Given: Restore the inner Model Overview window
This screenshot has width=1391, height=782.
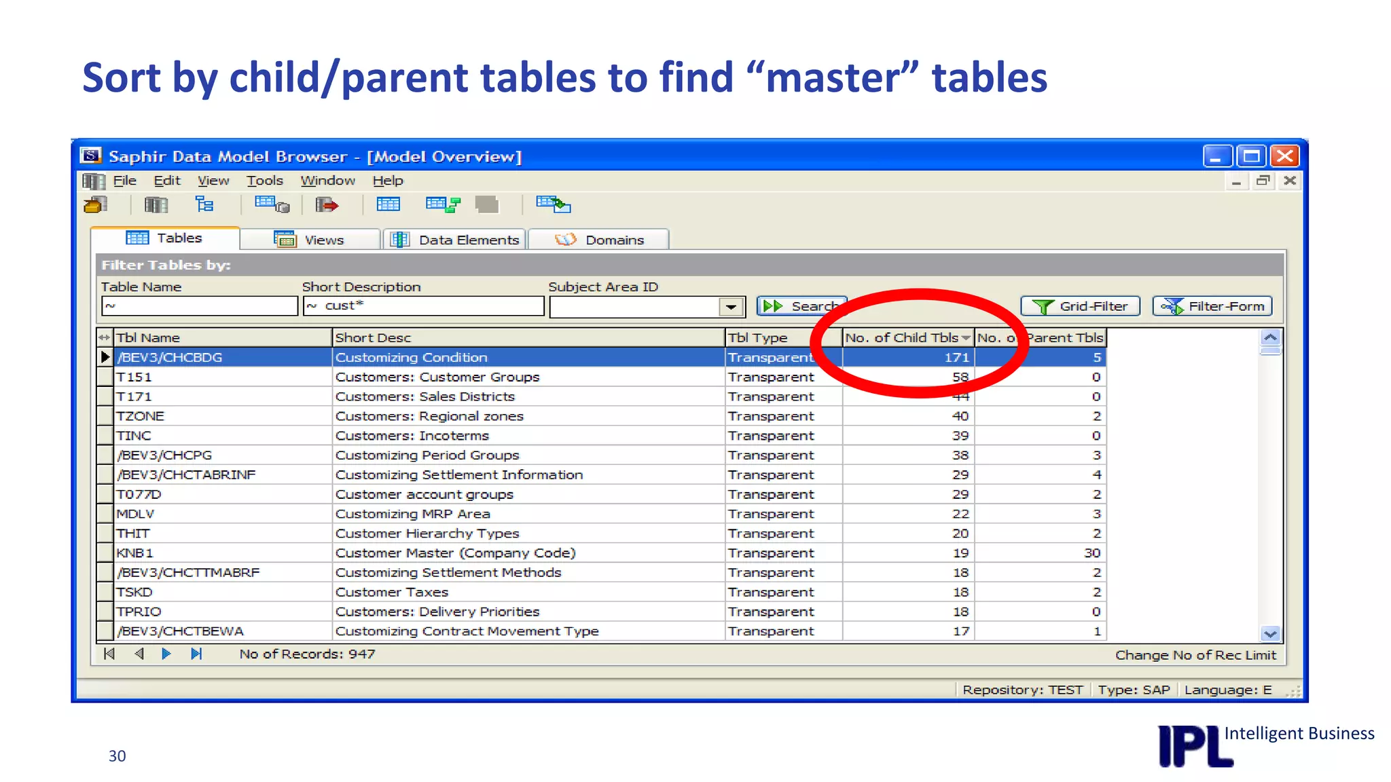Looking at the screenshot, I should [x=1263, y=181].
